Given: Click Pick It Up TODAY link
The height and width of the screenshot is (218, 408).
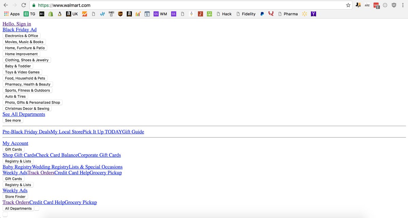Looking at the screenshot, I should pyautogui.click(x=102, y=132).
